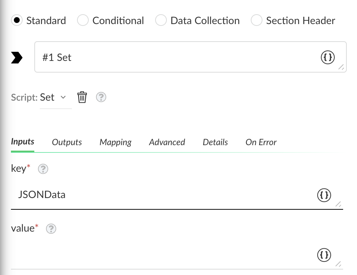Click curly braces icon in key field
This screenshot has width=357, height=275.
[324, 195]
